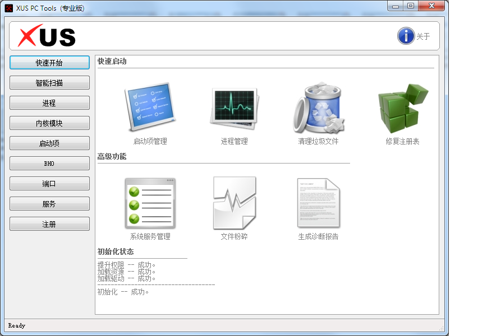
Task: Open the 服务 page
Action: (x=49, y=204)
